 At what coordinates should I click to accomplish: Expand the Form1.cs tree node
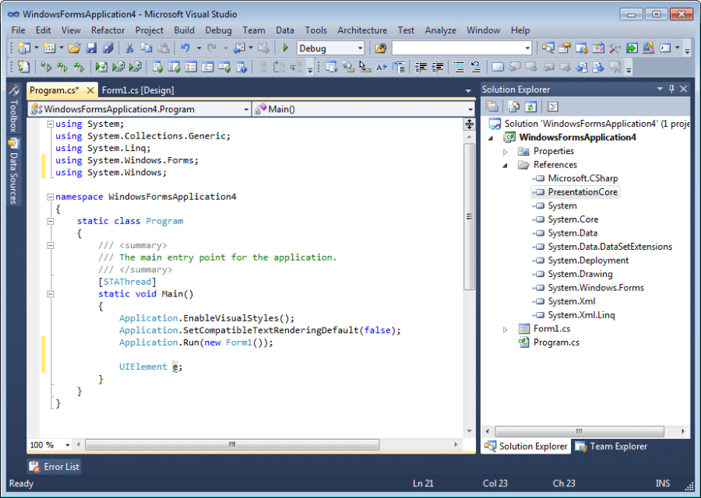[505, 328]
